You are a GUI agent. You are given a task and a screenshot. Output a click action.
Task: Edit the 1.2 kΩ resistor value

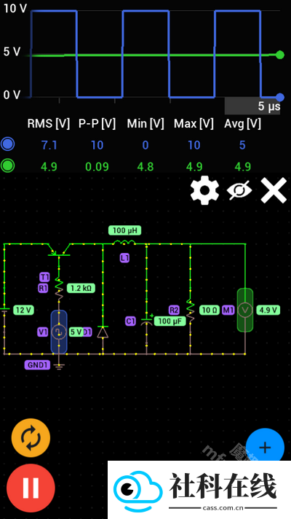[x=81, y=289]
